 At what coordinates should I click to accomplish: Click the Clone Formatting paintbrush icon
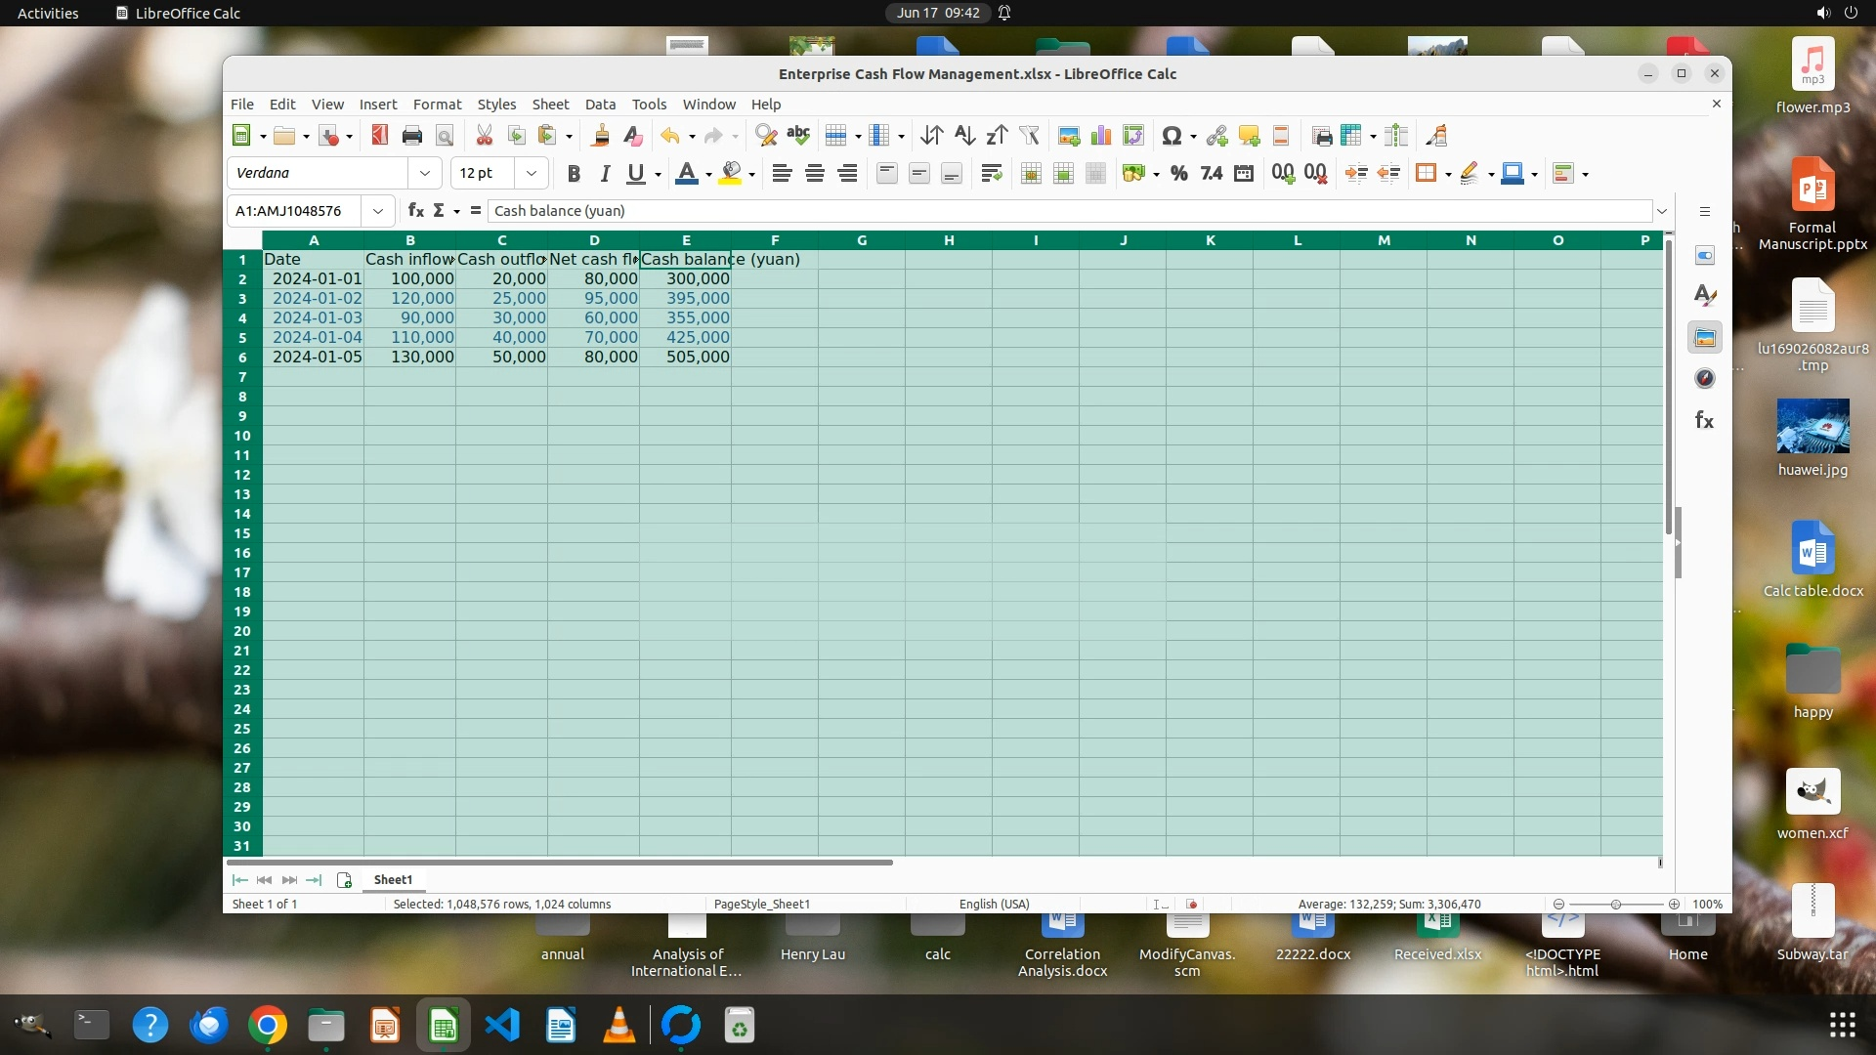pos(601,136)
